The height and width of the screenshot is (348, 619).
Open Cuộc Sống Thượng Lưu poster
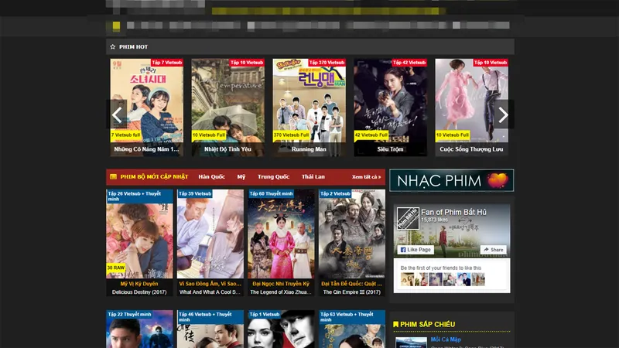472,107
